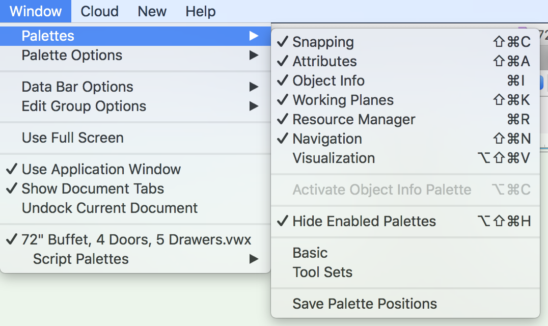Open the Cloud menu
The height and width of the screenshot is (326, 548).
[x=99, y=11]
